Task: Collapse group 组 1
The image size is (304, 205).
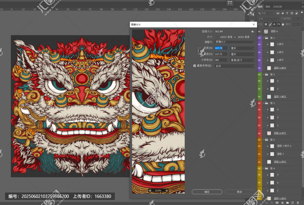Action: [x=264, y=38]
